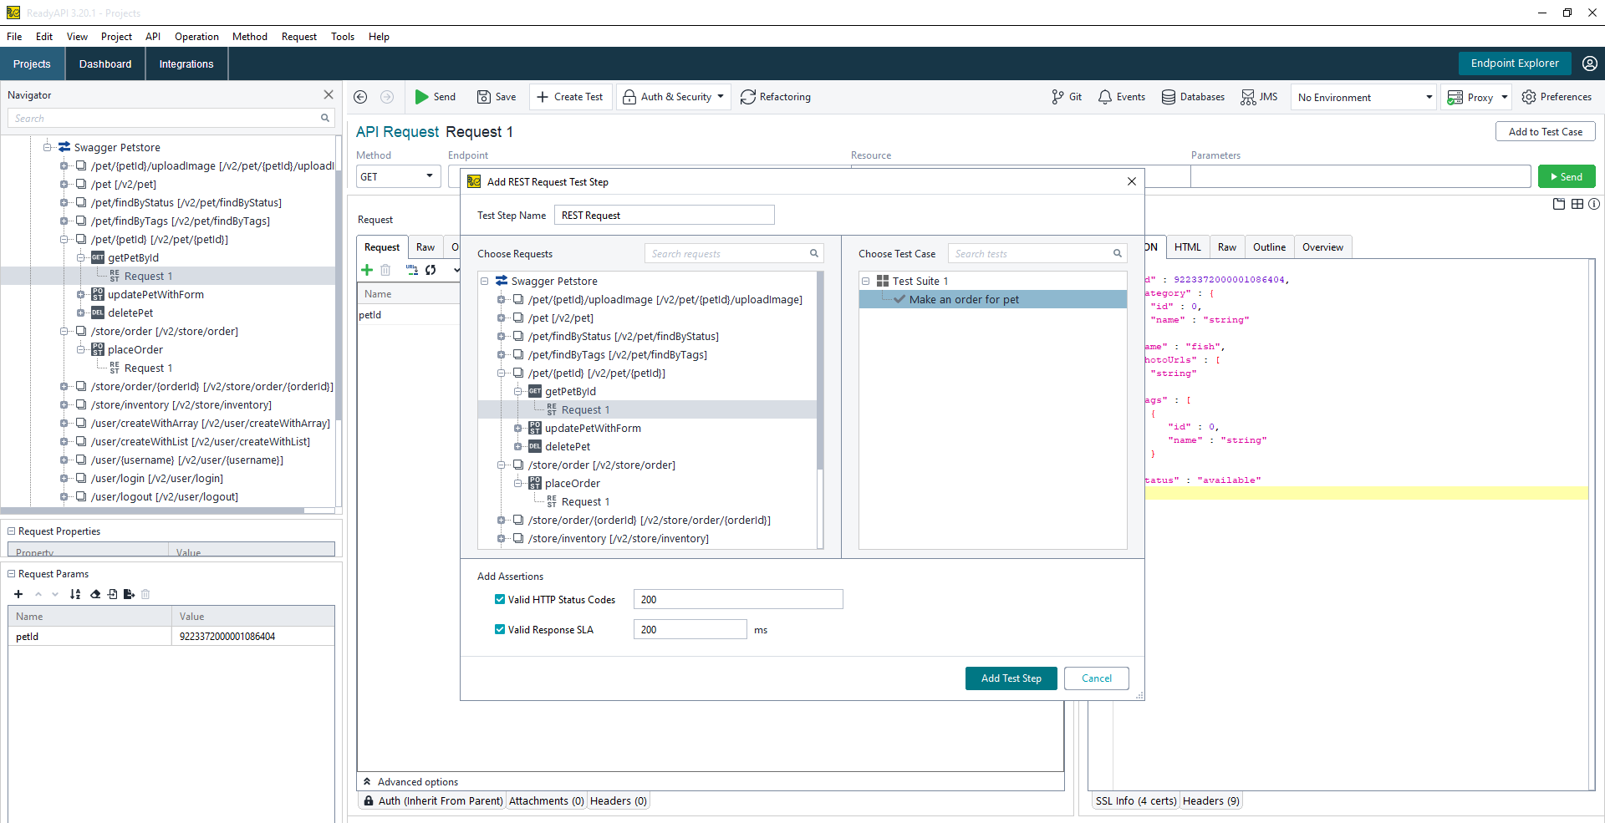Open SSL Info (4 certs) tab
Screen dimensions: 1605x823
point(1136,801)
